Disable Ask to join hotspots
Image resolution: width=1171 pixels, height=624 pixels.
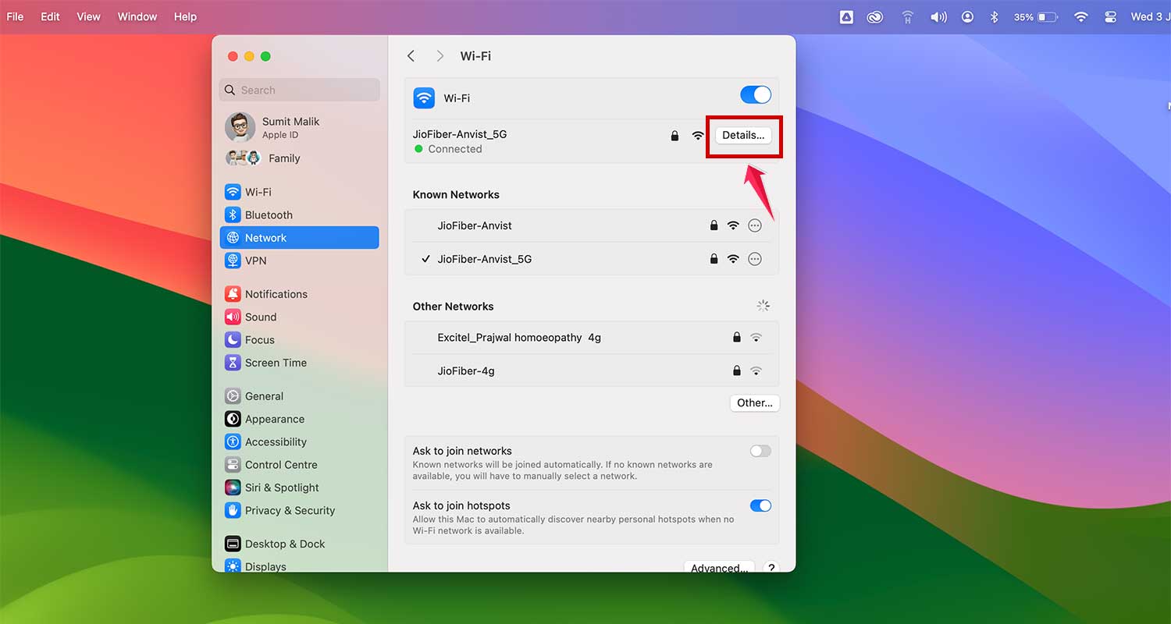[x=760, y=505]
